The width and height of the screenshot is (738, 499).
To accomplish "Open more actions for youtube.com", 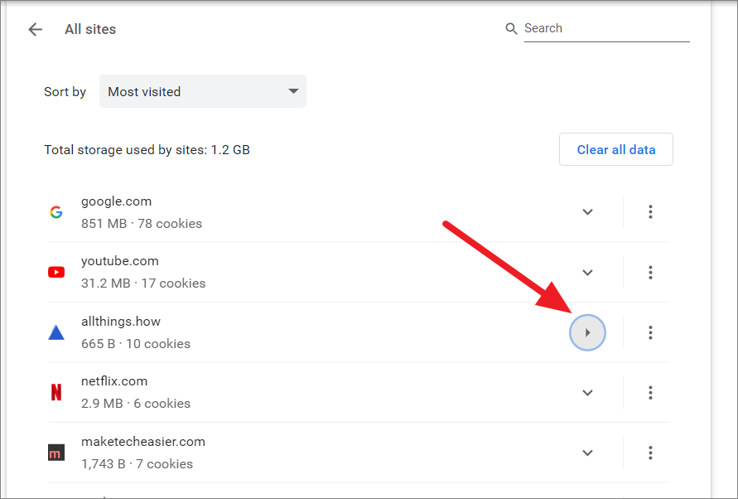I will [x=650, y=273].
